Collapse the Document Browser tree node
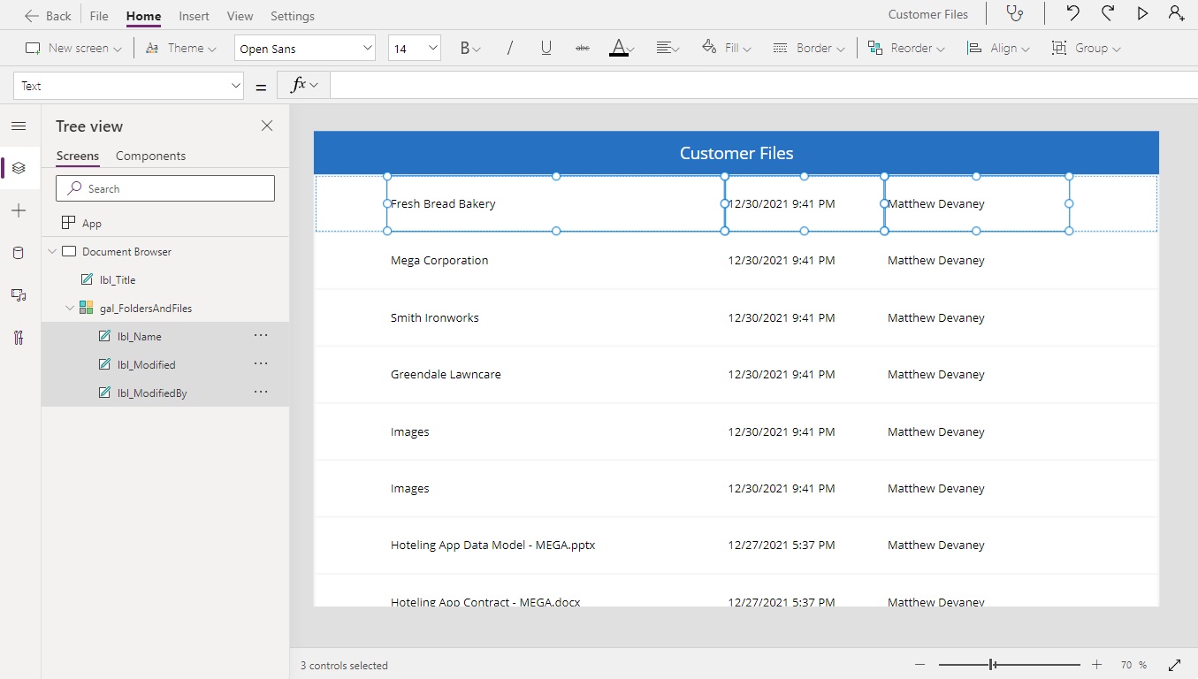Screen dimensions: 1198x679 pyautogui.click(x=52, y=251)
